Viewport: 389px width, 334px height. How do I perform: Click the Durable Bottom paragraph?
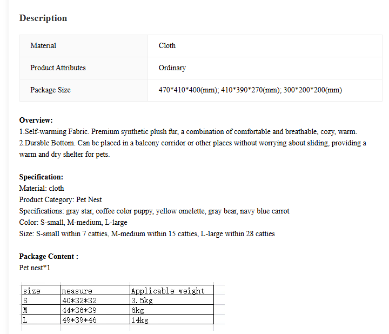(x=192, y=149)
